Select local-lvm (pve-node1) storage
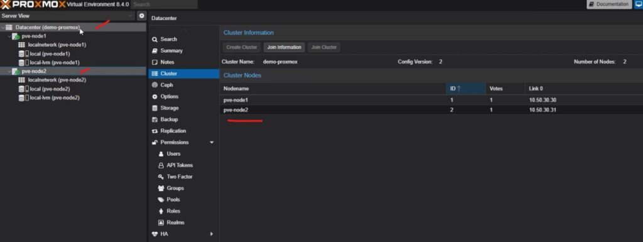643x242 pixels. tap(55, 62)
